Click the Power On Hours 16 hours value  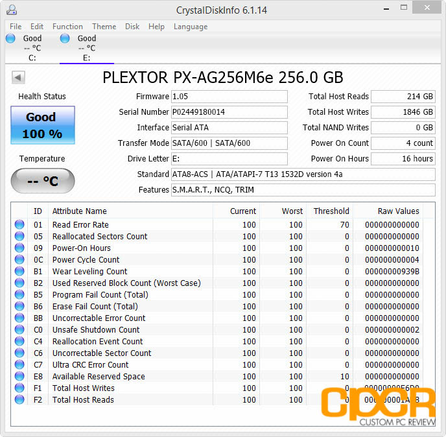(403, 159)
